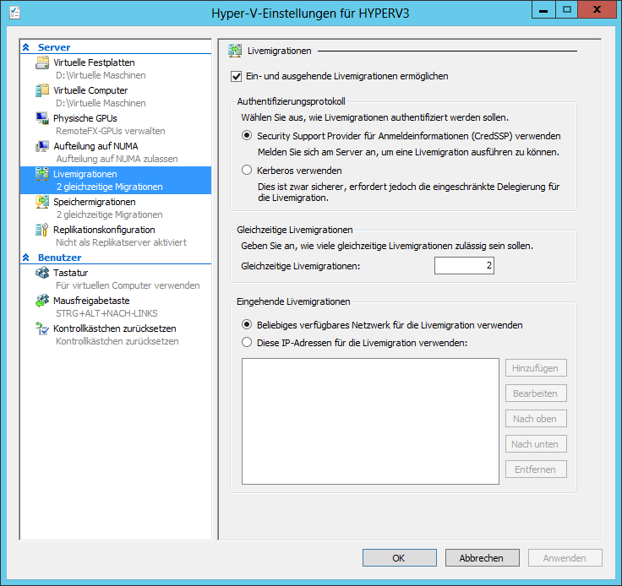The image size is (622, 586).
Task: Select the CredSSP authentication radio button
Action: pyautogui.click(x=247, y=135)
